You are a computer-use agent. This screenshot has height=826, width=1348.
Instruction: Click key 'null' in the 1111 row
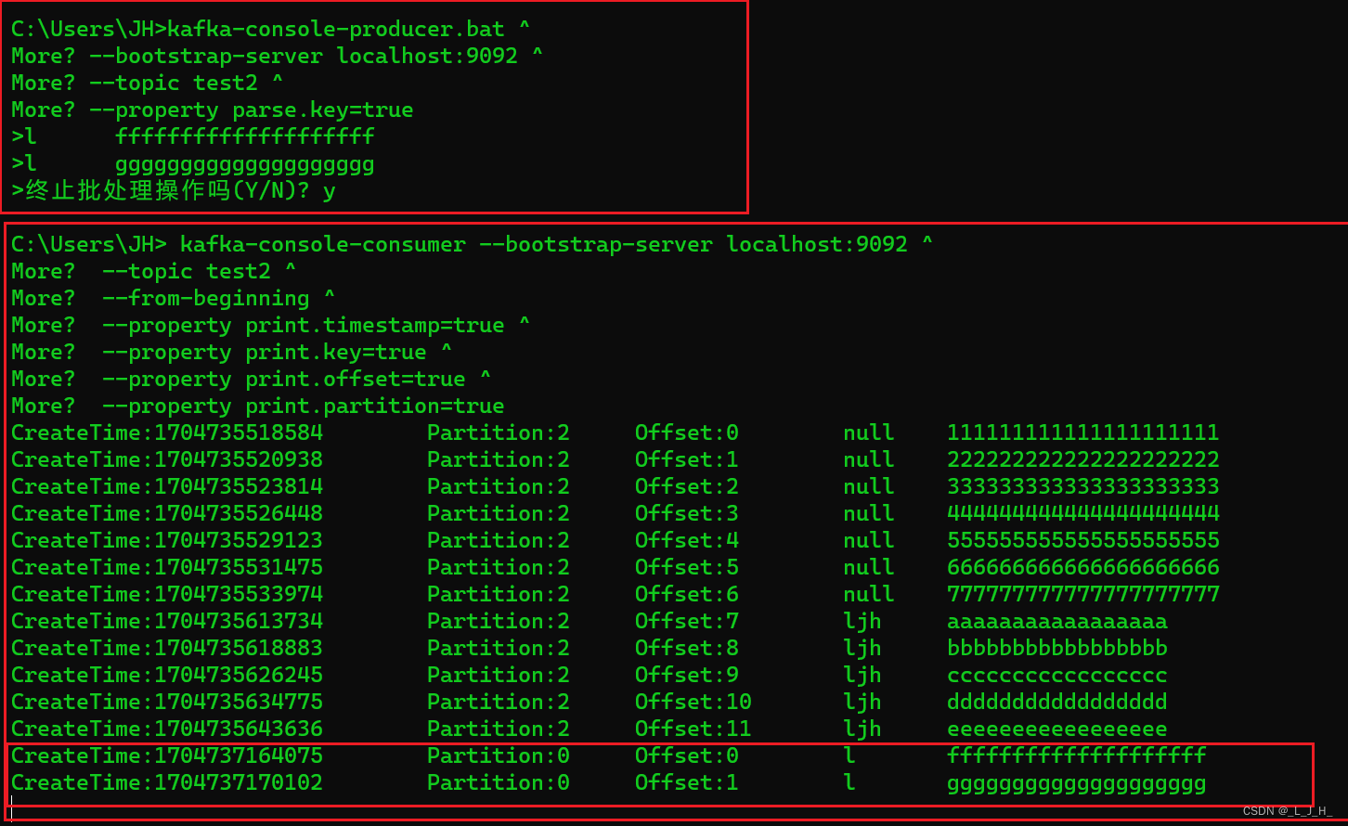[x=869, y=432]
